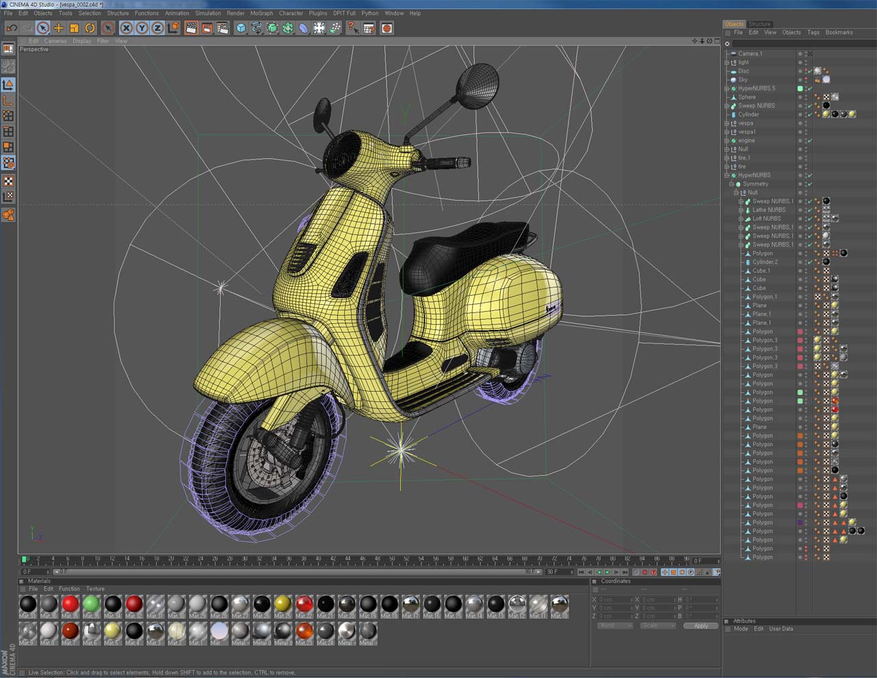Expand the tire.1 object

(727, 158)
